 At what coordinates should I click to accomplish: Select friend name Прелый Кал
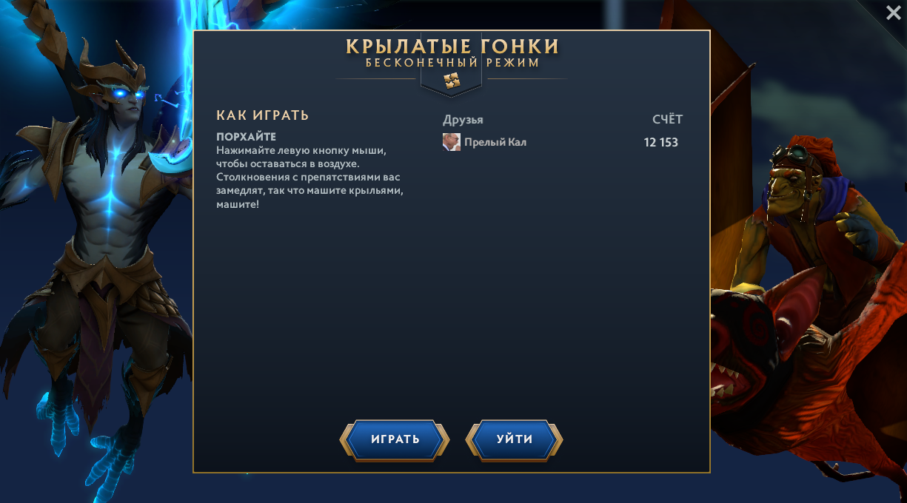(x=495, y=142)
